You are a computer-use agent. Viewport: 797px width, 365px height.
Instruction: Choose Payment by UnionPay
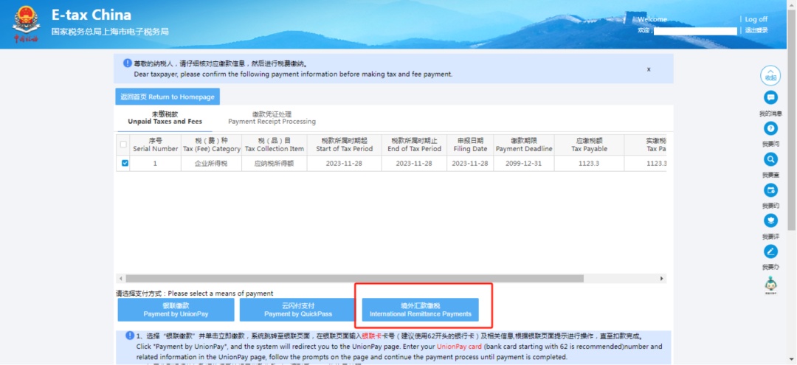(x=176, y=310)
